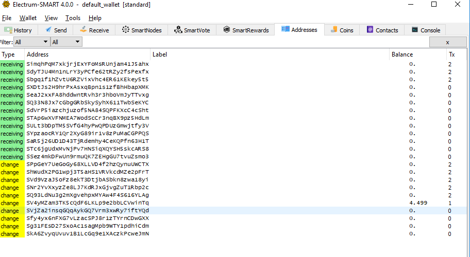Select address SQ33N8Jx7cGbgGRbSkySyhX611TwbSeKYC
The height and width of the screenshot is (257, 470).
(x=88, y=102)
